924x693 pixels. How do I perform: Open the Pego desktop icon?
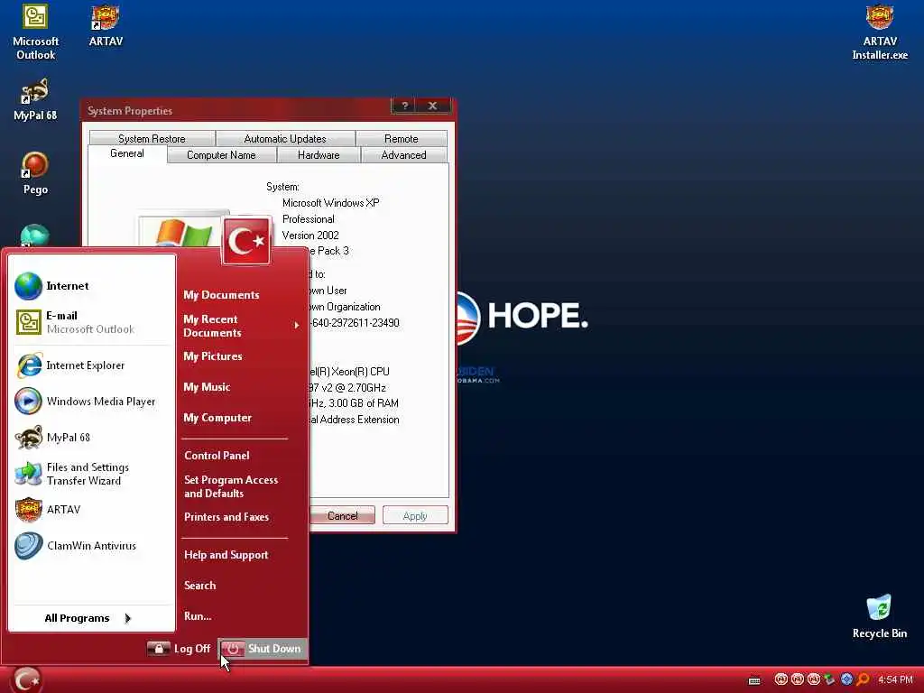point(35,173)
